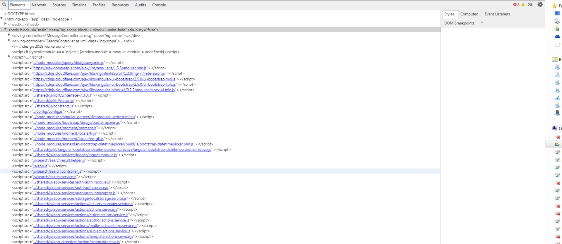The image size is (562, 244).
Task: Open the localstorage.service.js link
Action: point(80,199)
